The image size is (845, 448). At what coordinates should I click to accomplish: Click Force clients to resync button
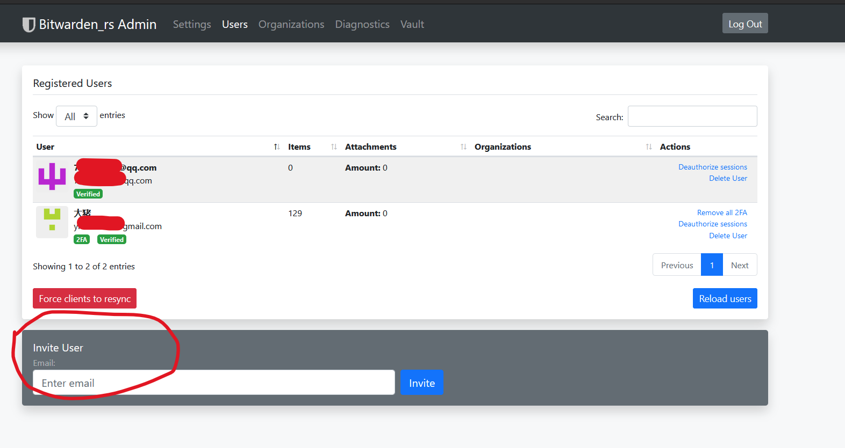click(x=85, y=298)
